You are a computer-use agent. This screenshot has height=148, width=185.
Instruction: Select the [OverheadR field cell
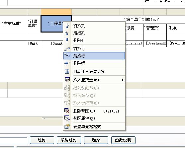pyautogui.click(x=155, y=43)
